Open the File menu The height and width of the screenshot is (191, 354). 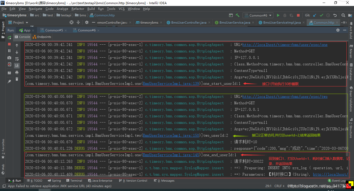[4, 9]
